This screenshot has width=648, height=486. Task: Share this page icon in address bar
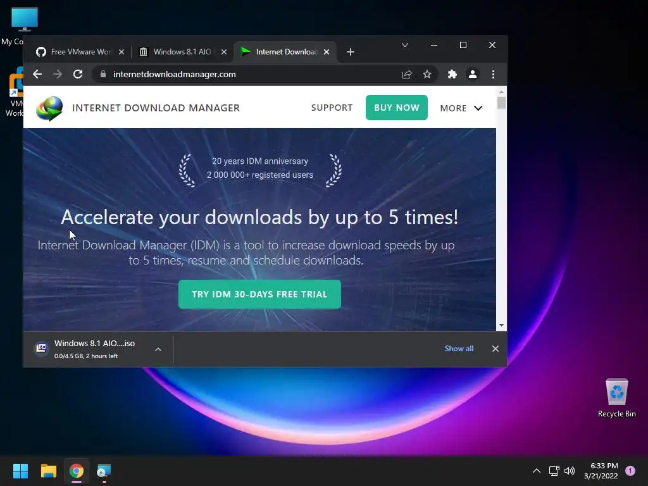407,75
